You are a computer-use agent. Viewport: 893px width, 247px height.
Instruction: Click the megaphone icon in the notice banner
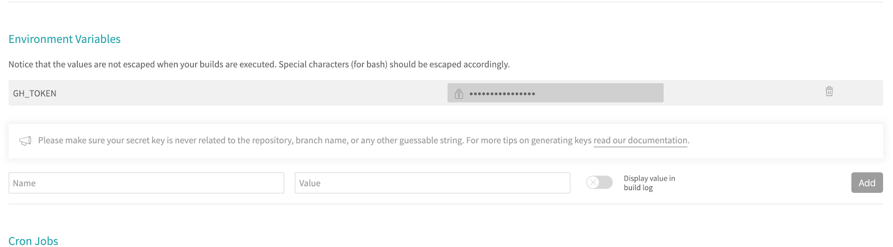(x=25, y=141)
